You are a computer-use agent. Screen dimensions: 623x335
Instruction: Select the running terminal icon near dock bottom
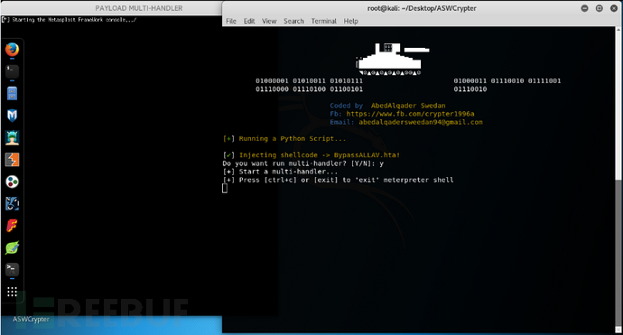pyautogui.click(x=12, y=270)
